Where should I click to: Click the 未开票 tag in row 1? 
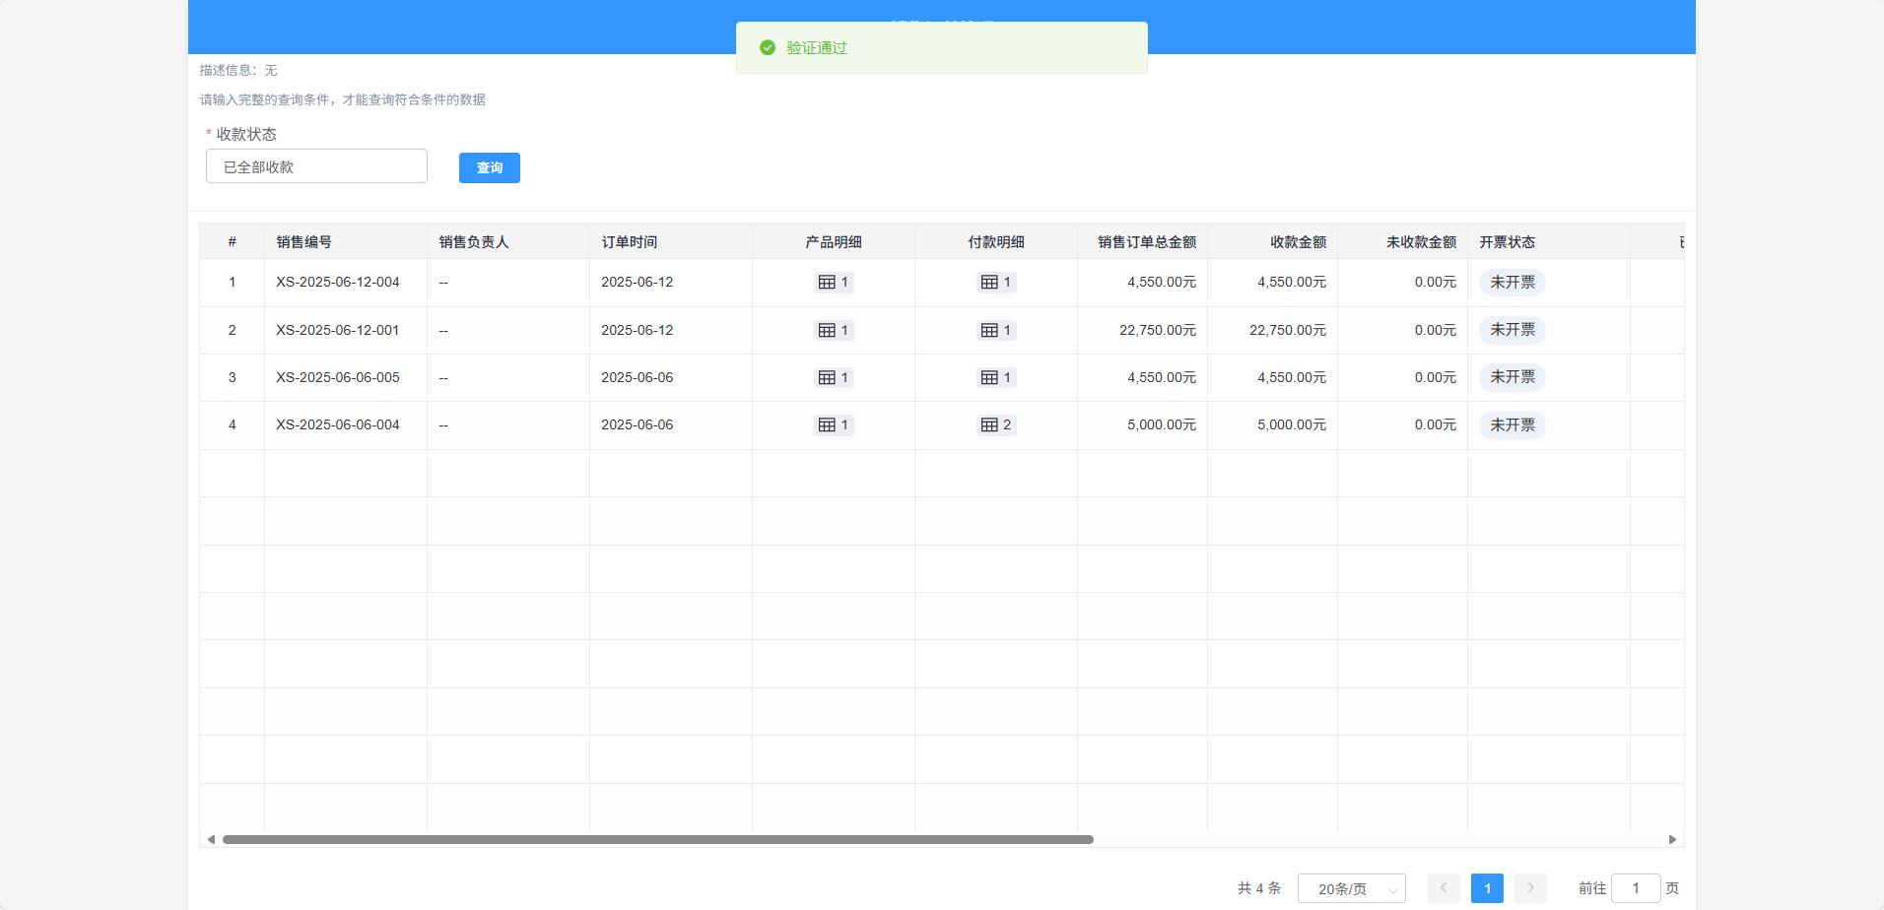[x=1512, y=283]
